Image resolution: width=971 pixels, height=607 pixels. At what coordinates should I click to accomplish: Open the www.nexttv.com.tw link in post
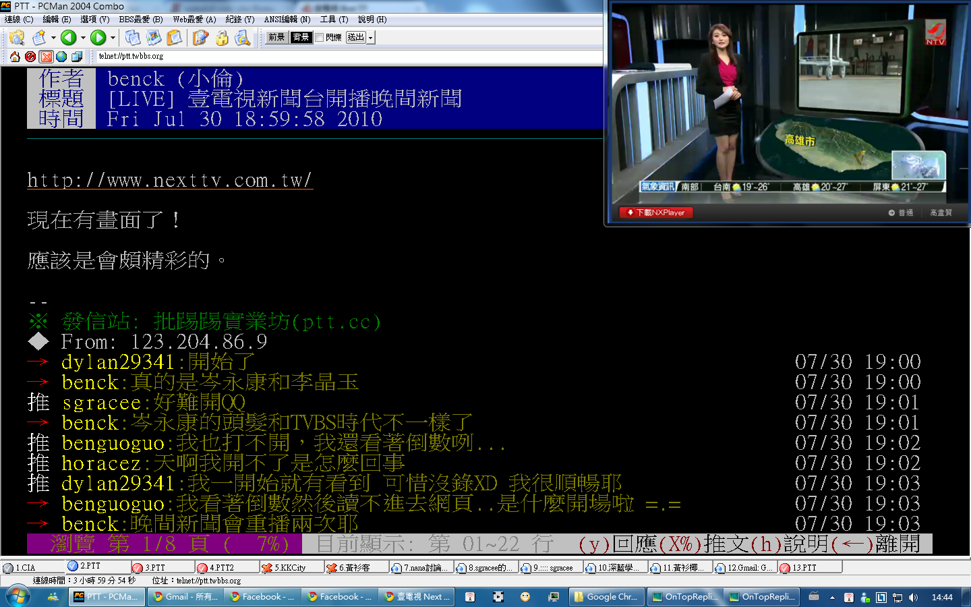coord(169,180)
